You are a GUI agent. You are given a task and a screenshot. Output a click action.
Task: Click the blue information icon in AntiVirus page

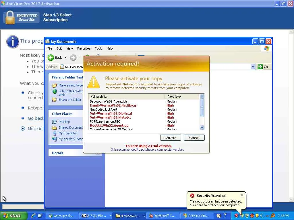coord(13,42)
